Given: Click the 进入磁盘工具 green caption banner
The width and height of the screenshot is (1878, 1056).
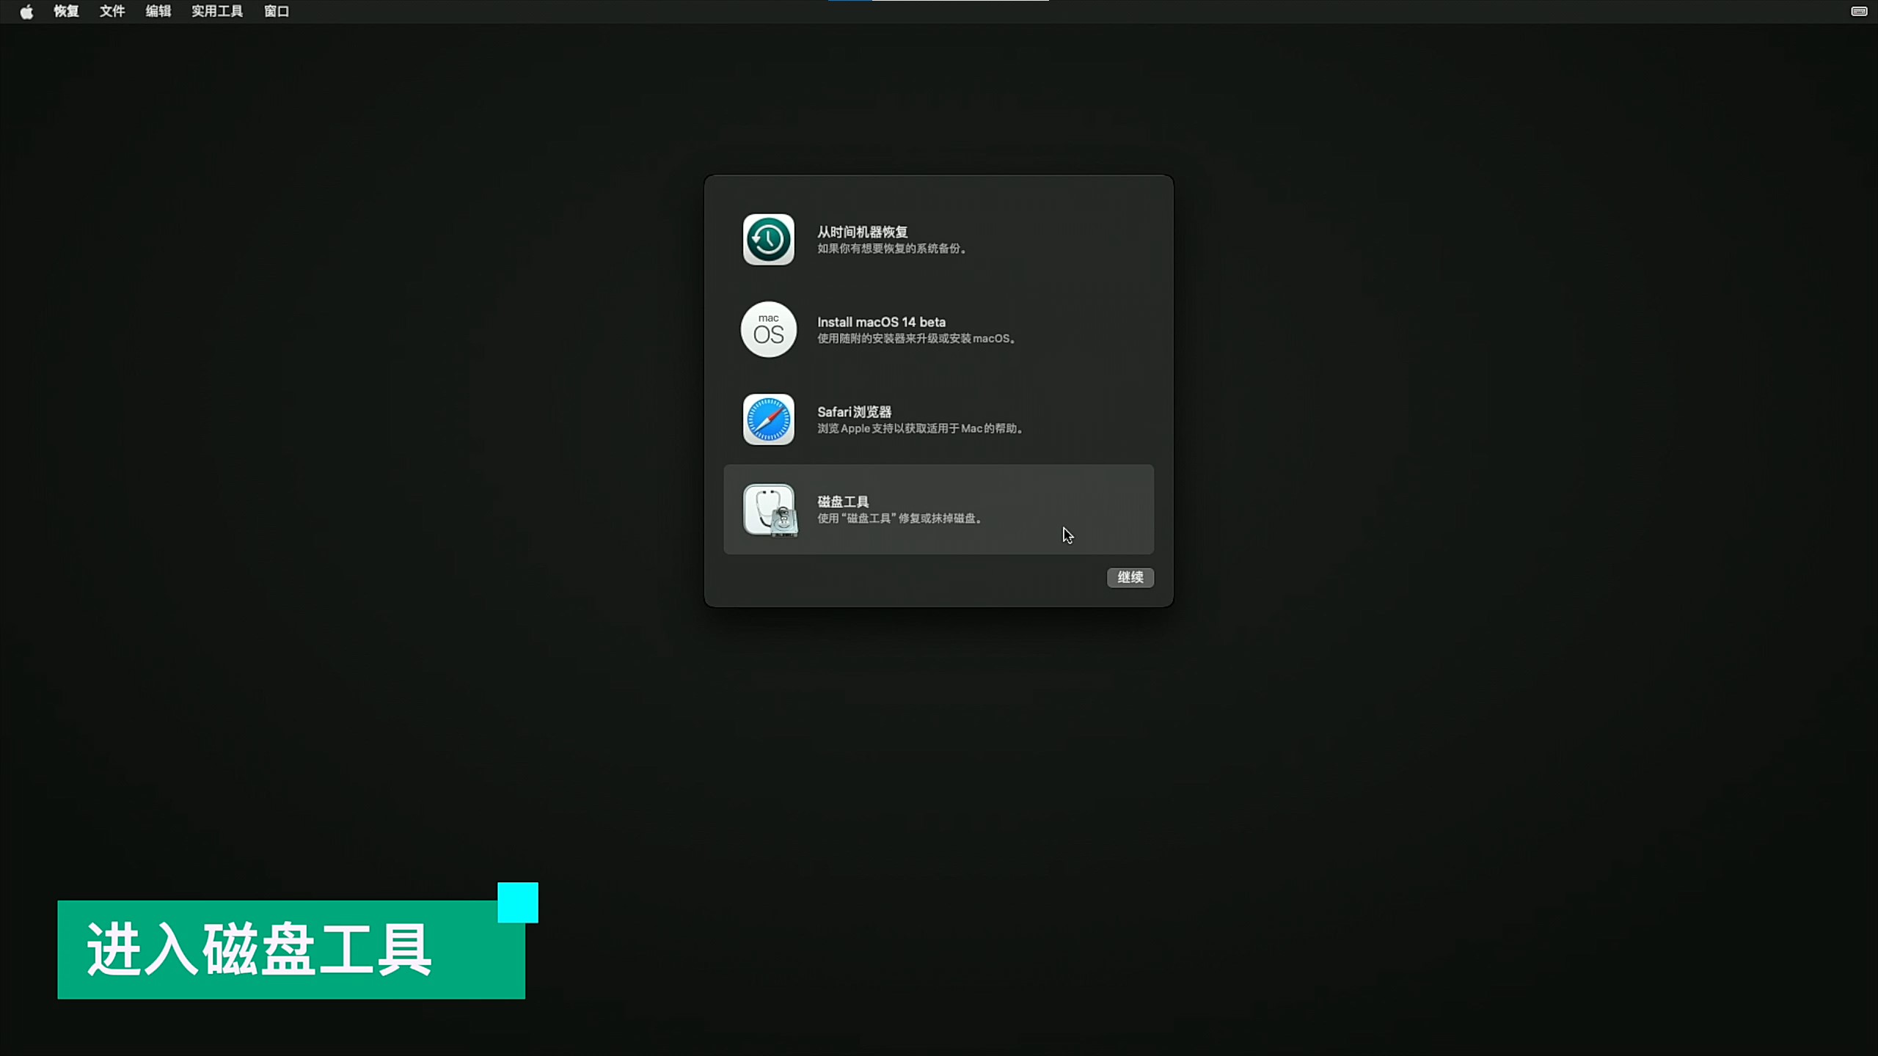Looking at the screenshot, I should tap(291, 949).
